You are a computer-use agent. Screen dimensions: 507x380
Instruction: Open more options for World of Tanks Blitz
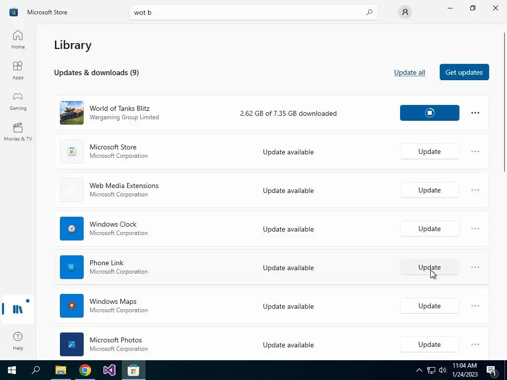pos(475,113)
